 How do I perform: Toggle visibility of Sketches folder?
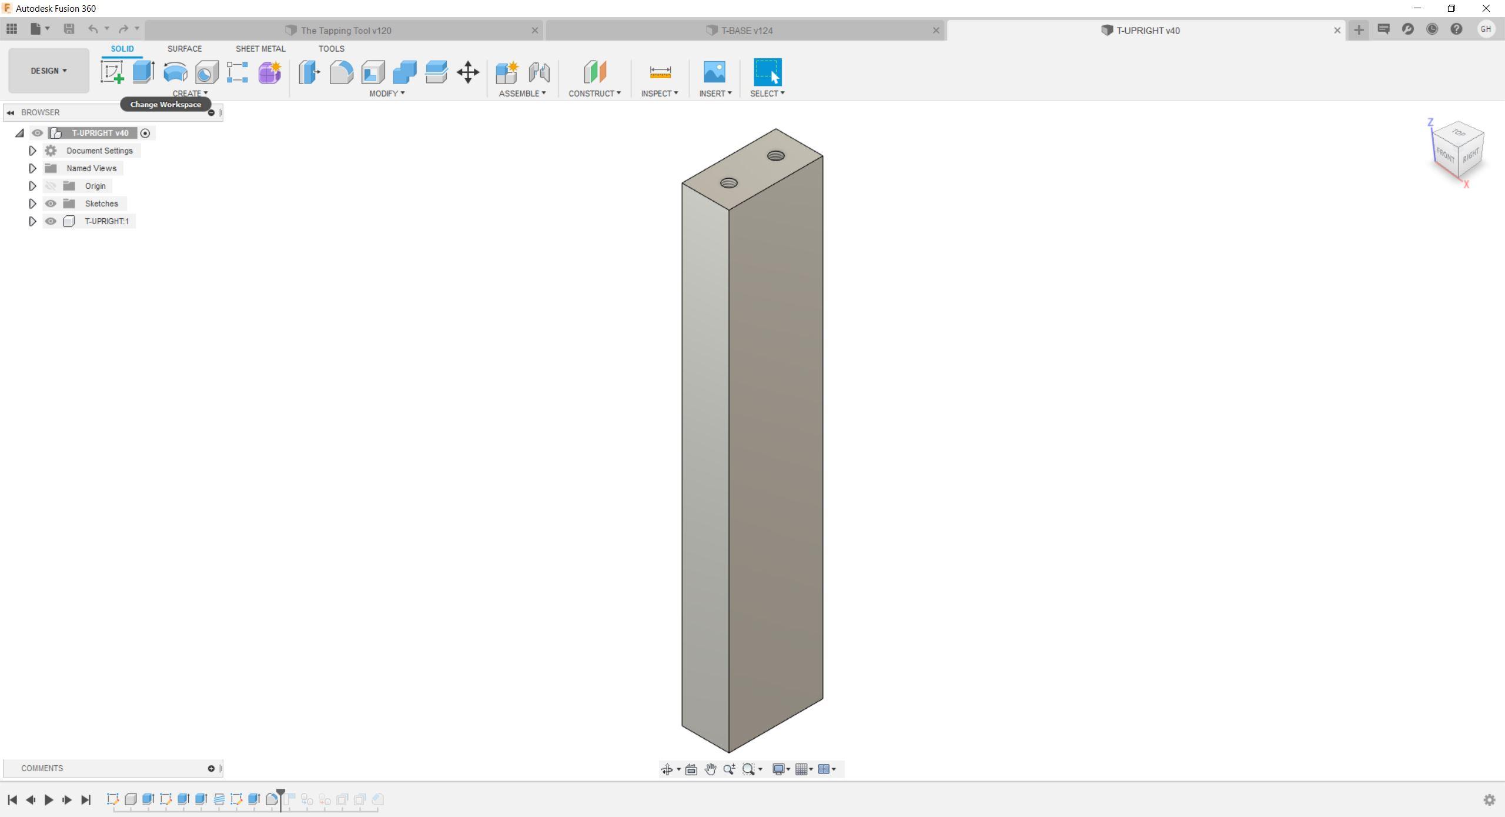pyautogui.click(x=51, y=204)
